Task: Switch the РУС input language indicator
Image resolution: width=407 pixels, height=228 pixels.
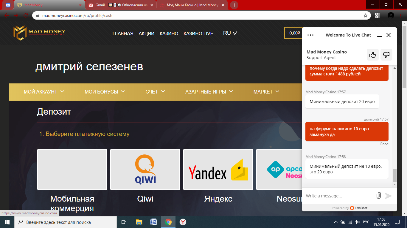Action: (366, 222)
